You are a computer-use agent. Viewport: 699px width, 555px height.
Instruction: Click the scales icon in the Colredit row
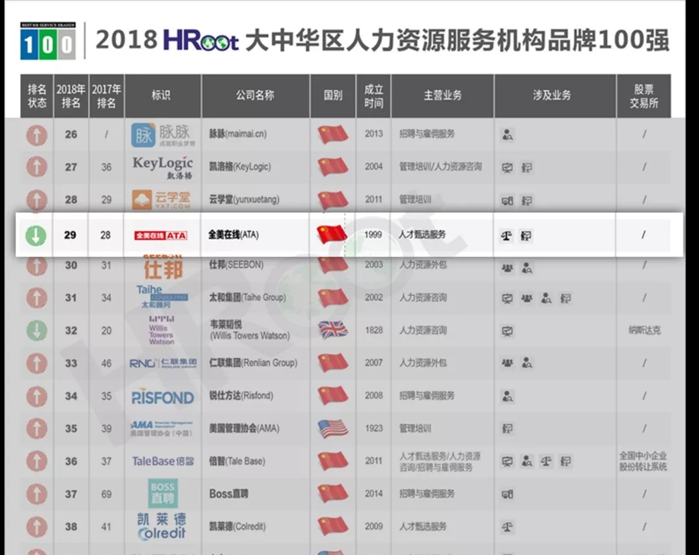point(507,527)
